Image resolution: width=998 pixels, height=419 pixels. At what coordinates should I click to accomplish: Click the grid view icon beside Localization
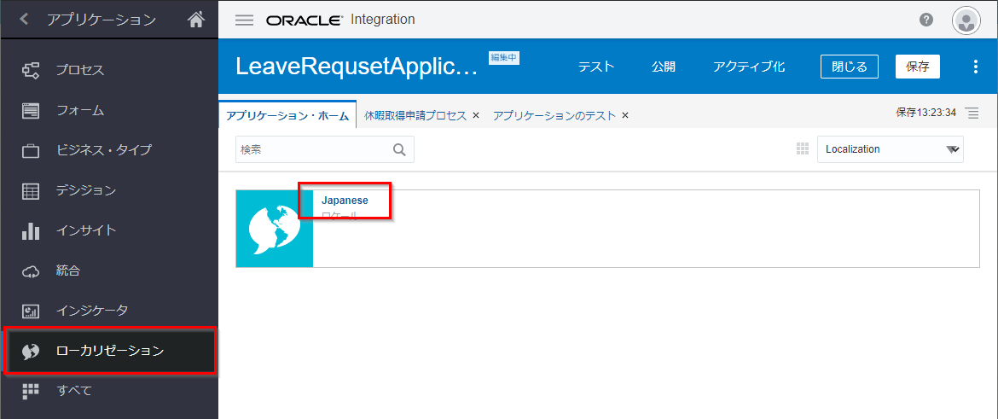(x=802, y=149)
